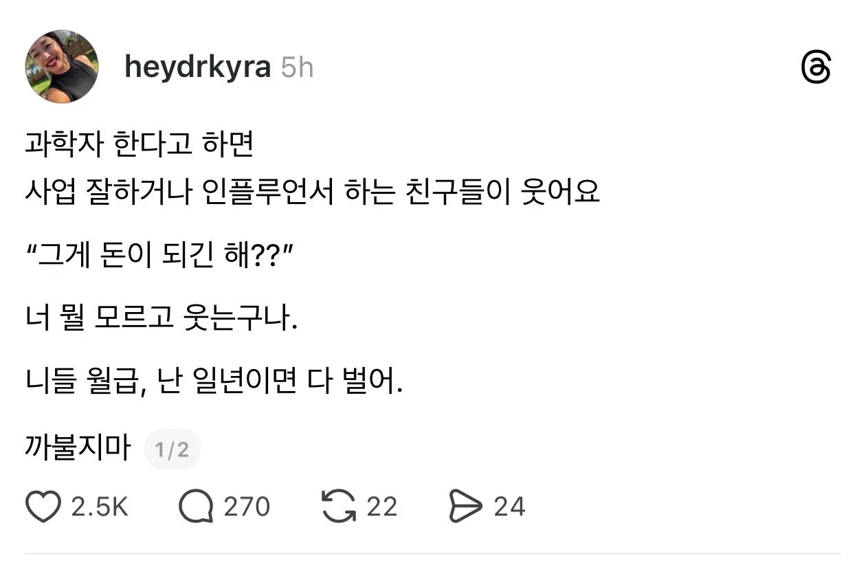Select the heydrkyra username label

199,66
